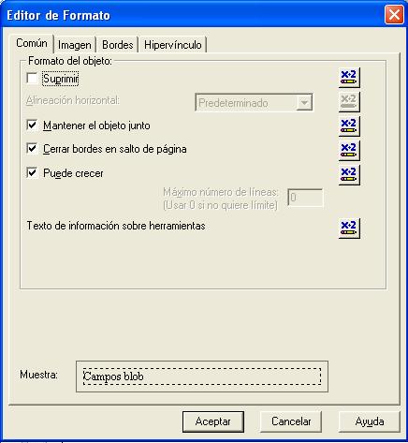Open formula editor for Mantener el objeto junto
The width and height of the screenshot is (408, 443).
click(x=349, y=126)
